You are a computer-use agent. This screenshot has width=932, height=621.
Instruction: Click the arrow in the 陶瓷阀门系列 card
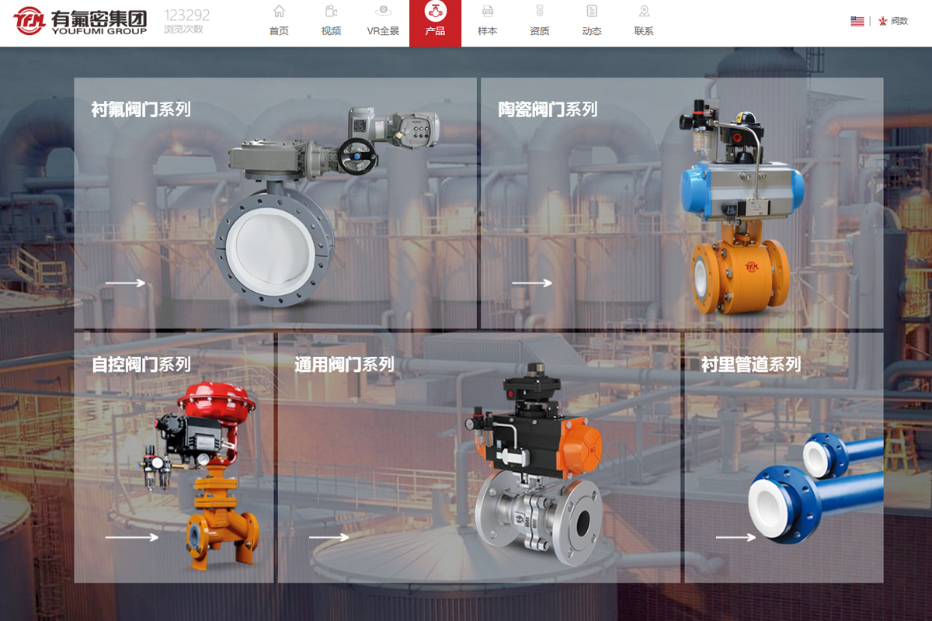click(531, 283)
